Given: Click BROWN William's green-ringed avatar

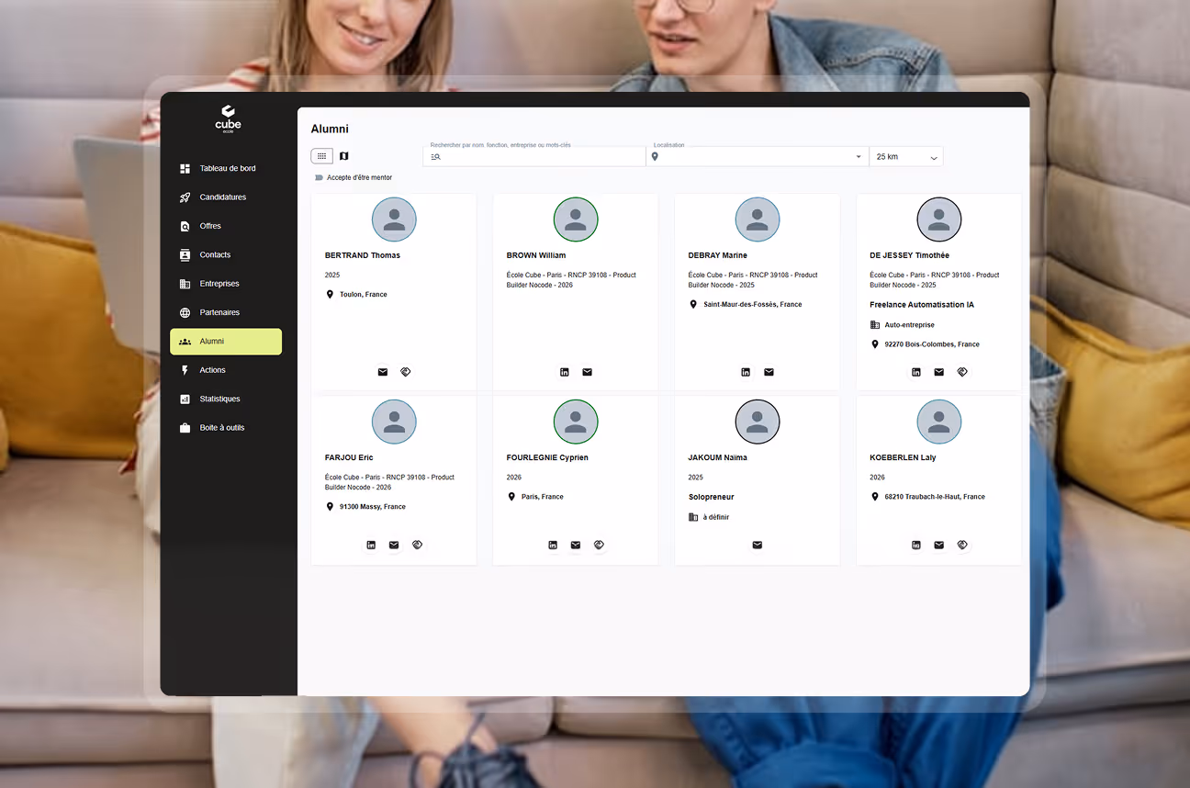Looking at the screenshot, I should 576,220.
